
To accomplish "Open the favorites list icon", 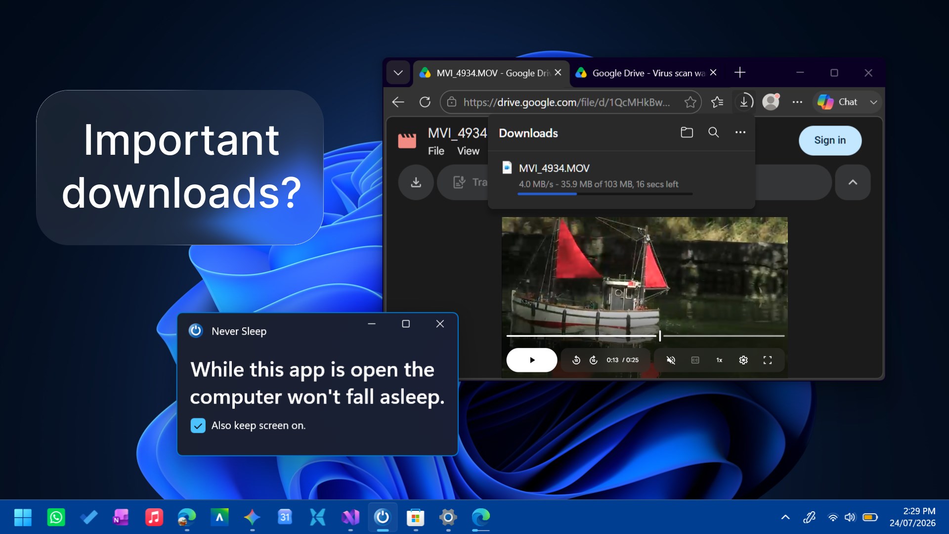I will (717, 102).
